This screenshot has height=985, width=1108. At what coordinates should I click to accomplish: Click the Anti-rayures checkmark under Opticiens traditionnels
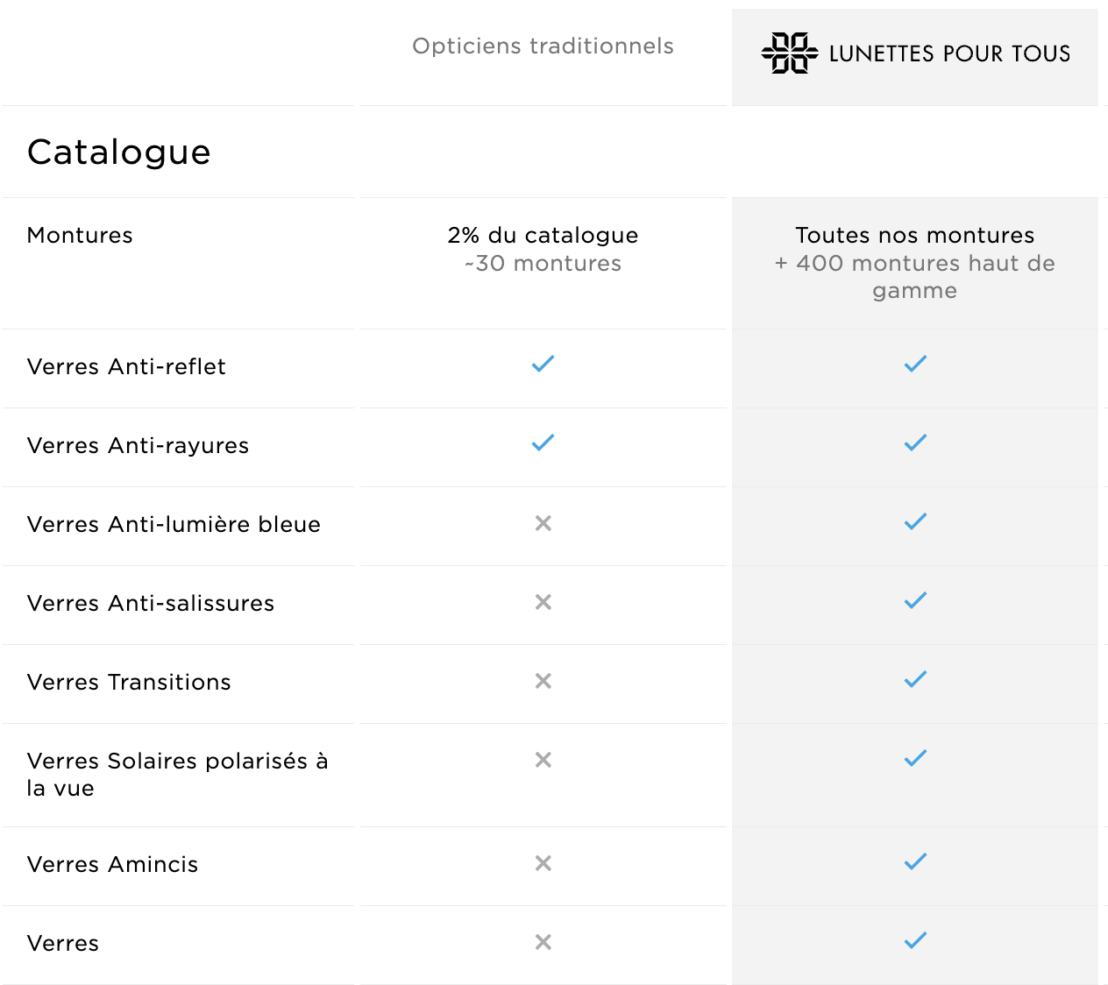point(543,443)
